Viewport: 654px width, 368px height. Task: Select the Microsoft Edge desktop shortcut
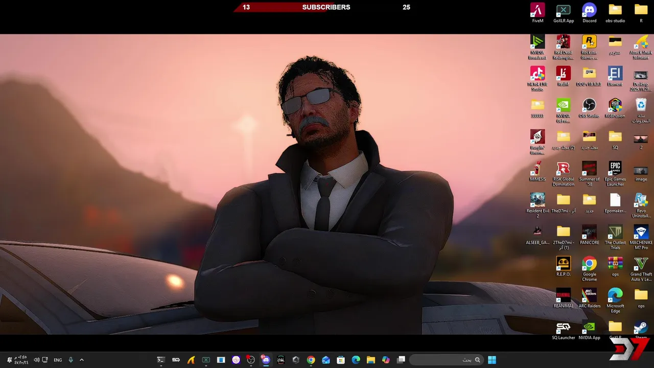pyautogui.click(x=615, y=301)
